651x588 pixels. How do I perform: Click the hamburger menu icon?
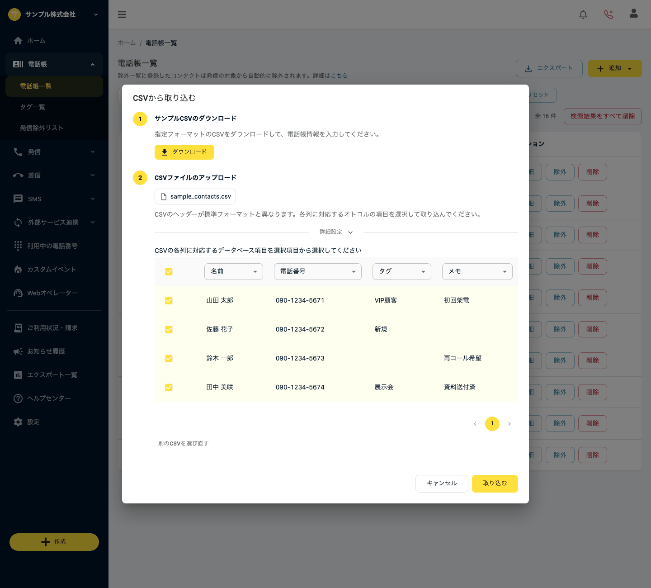[x=122, y=14]
